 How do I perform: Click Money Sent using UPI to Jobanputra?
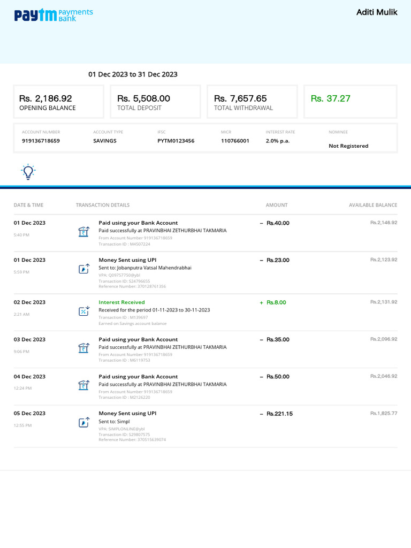[127, 260]
